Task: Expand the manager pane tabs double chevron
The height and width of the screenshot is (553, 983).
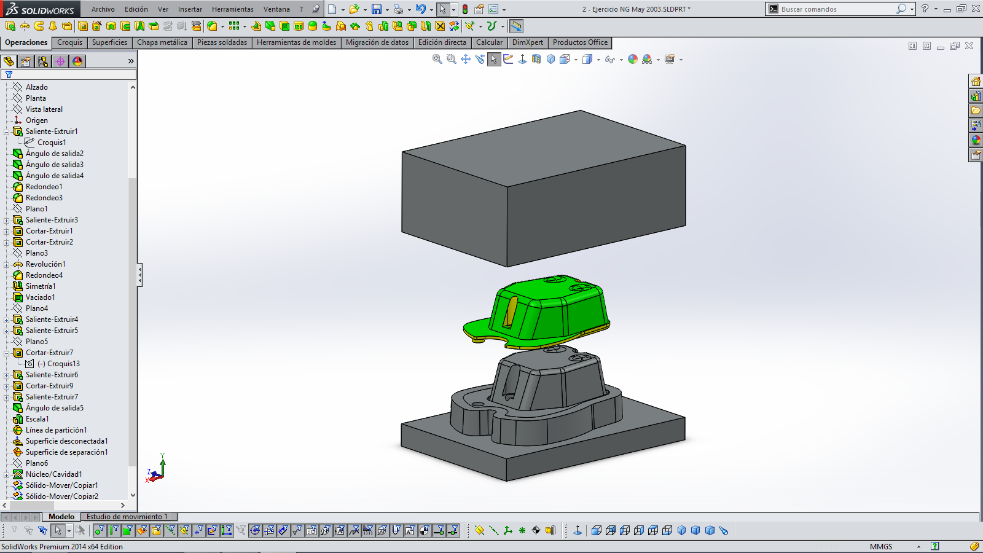Action: [131, 61]
